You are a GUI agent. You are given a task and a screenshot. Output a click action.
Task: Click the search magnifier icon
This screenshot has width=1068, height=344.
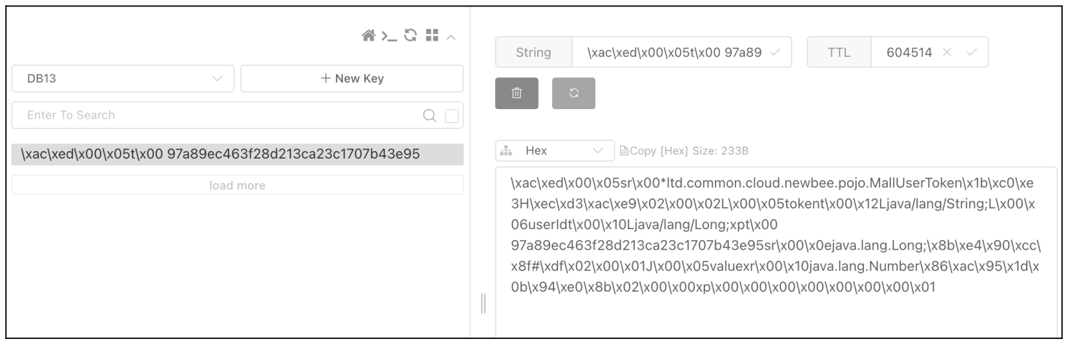pos(429,116)
